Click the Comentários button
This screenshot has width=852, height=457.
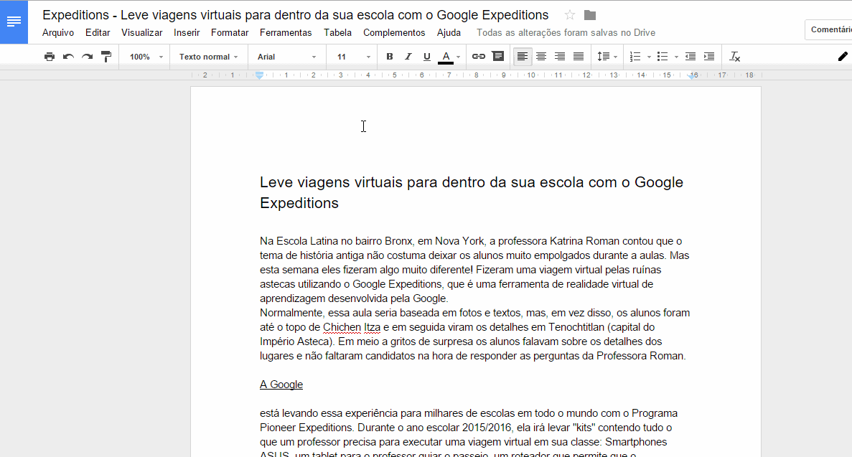828,30
